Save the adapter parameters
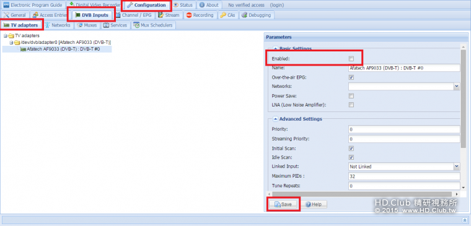This screenshot has width=471, height=226. point(283,204)
